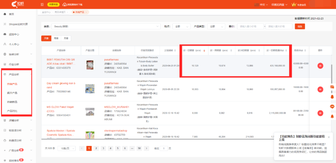The height and width of the screenshot is (163, 336).
Task: Open the 10条/页 page size dropdown
Action: click(x=67, y=148)
